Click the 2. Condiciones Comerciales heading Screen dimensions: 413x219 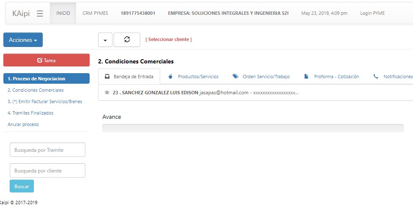coord(136,61)
